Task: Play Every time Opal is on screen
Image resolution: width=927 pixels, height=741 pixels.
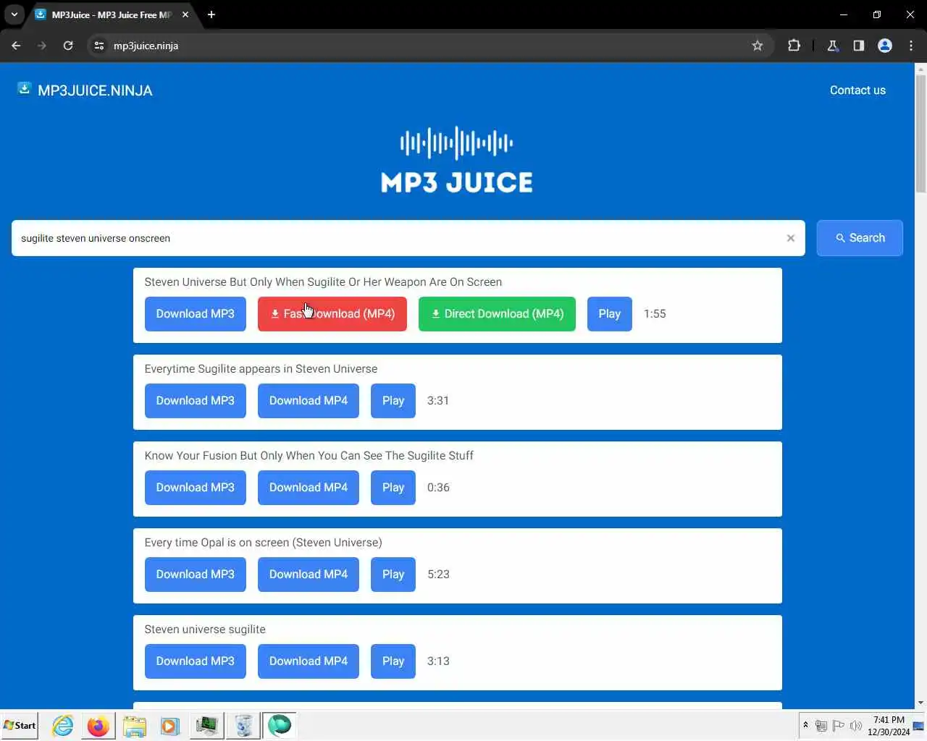Action: (x=393, y=575)
